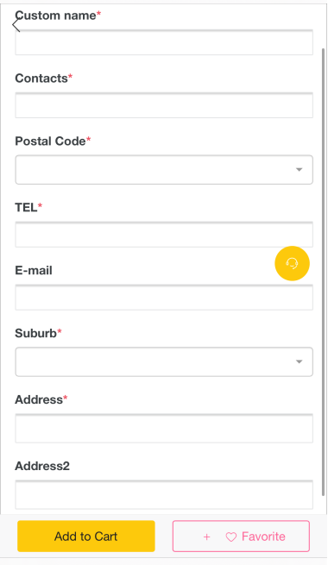The image size is (328, 565).
Task: Expand the Postal Code dropdown arrow
Action: [x=299, y=170]
